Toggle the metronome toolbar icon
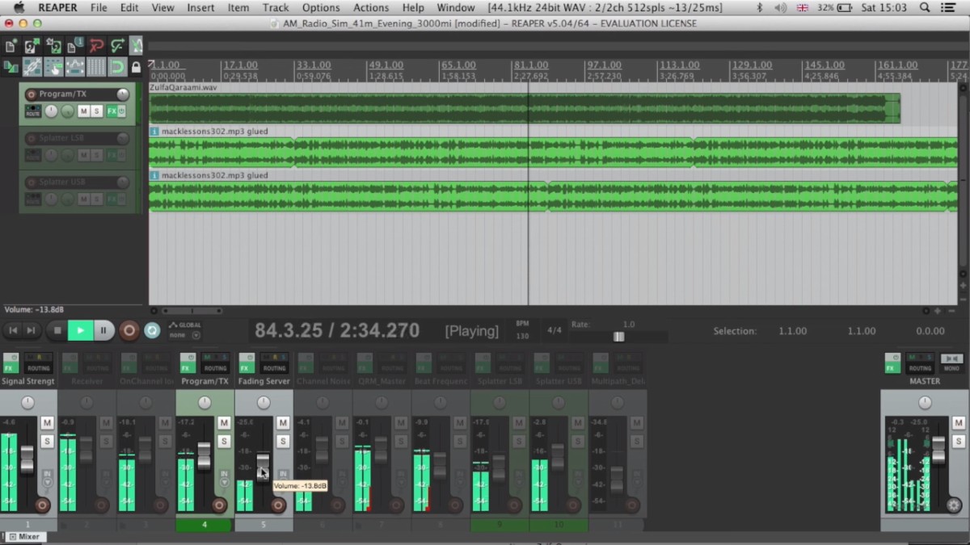The image size is (970, 545). pos(136,46)
